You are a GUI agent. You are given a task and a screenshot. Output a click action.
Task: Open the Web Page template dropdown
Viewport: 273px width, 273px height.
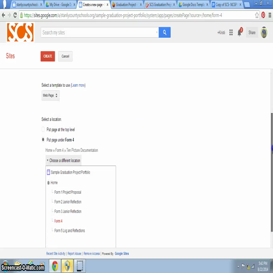(50, 96)
